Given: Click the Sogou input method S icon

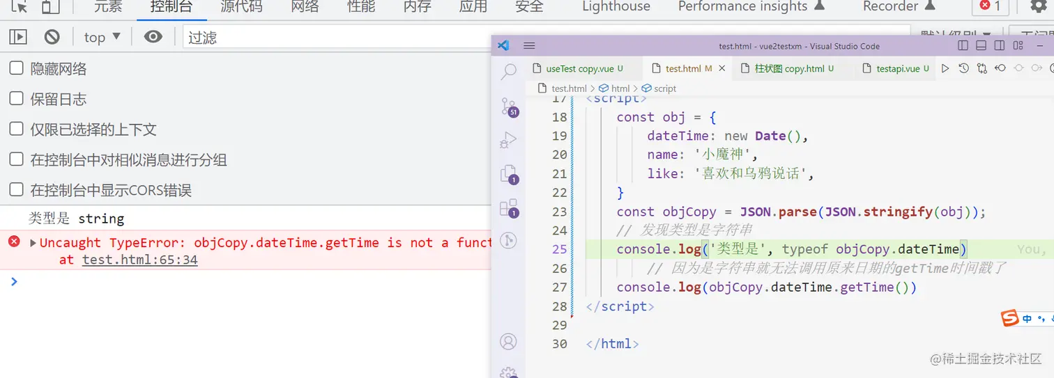Looking at the screenshot, I should point(1009,318).
